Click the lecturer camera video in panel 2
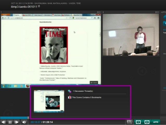Screen dimensions: 166x125 [131, 35]
